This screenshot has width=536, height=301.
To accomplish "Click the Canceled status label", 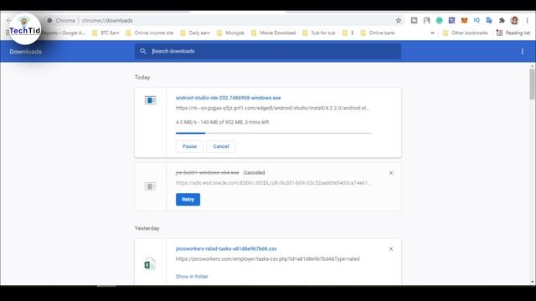I will tap(254, 173).
